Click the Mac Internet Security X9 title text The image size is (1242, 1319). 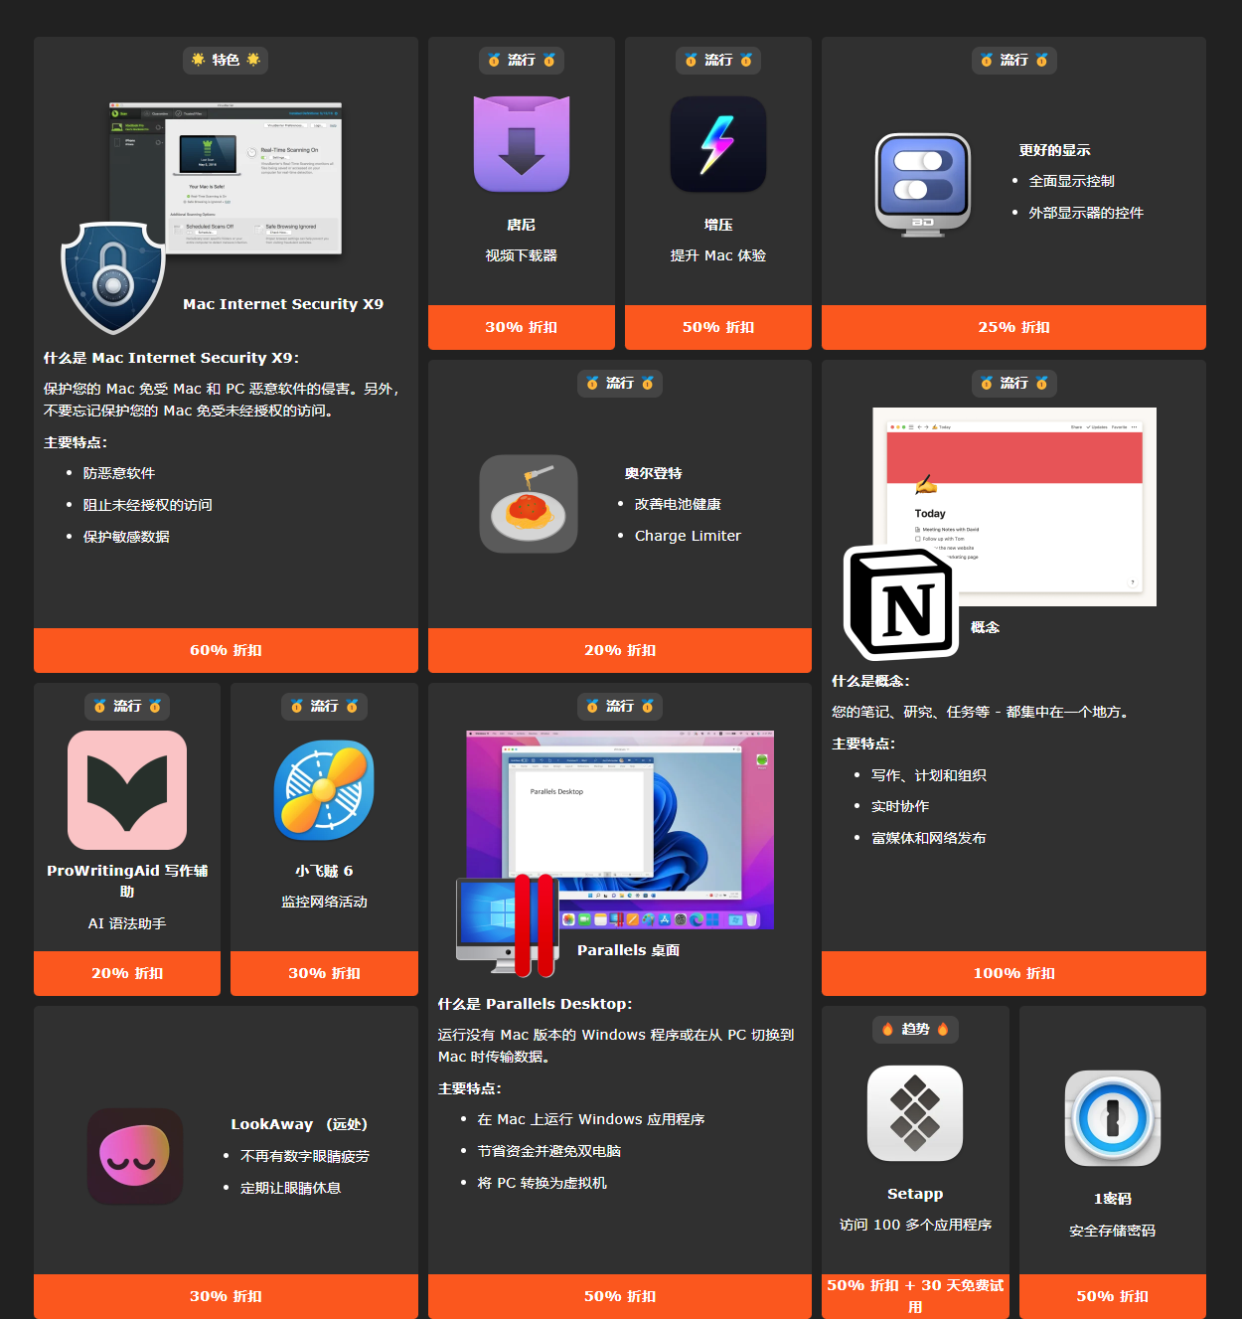(283, 304)
